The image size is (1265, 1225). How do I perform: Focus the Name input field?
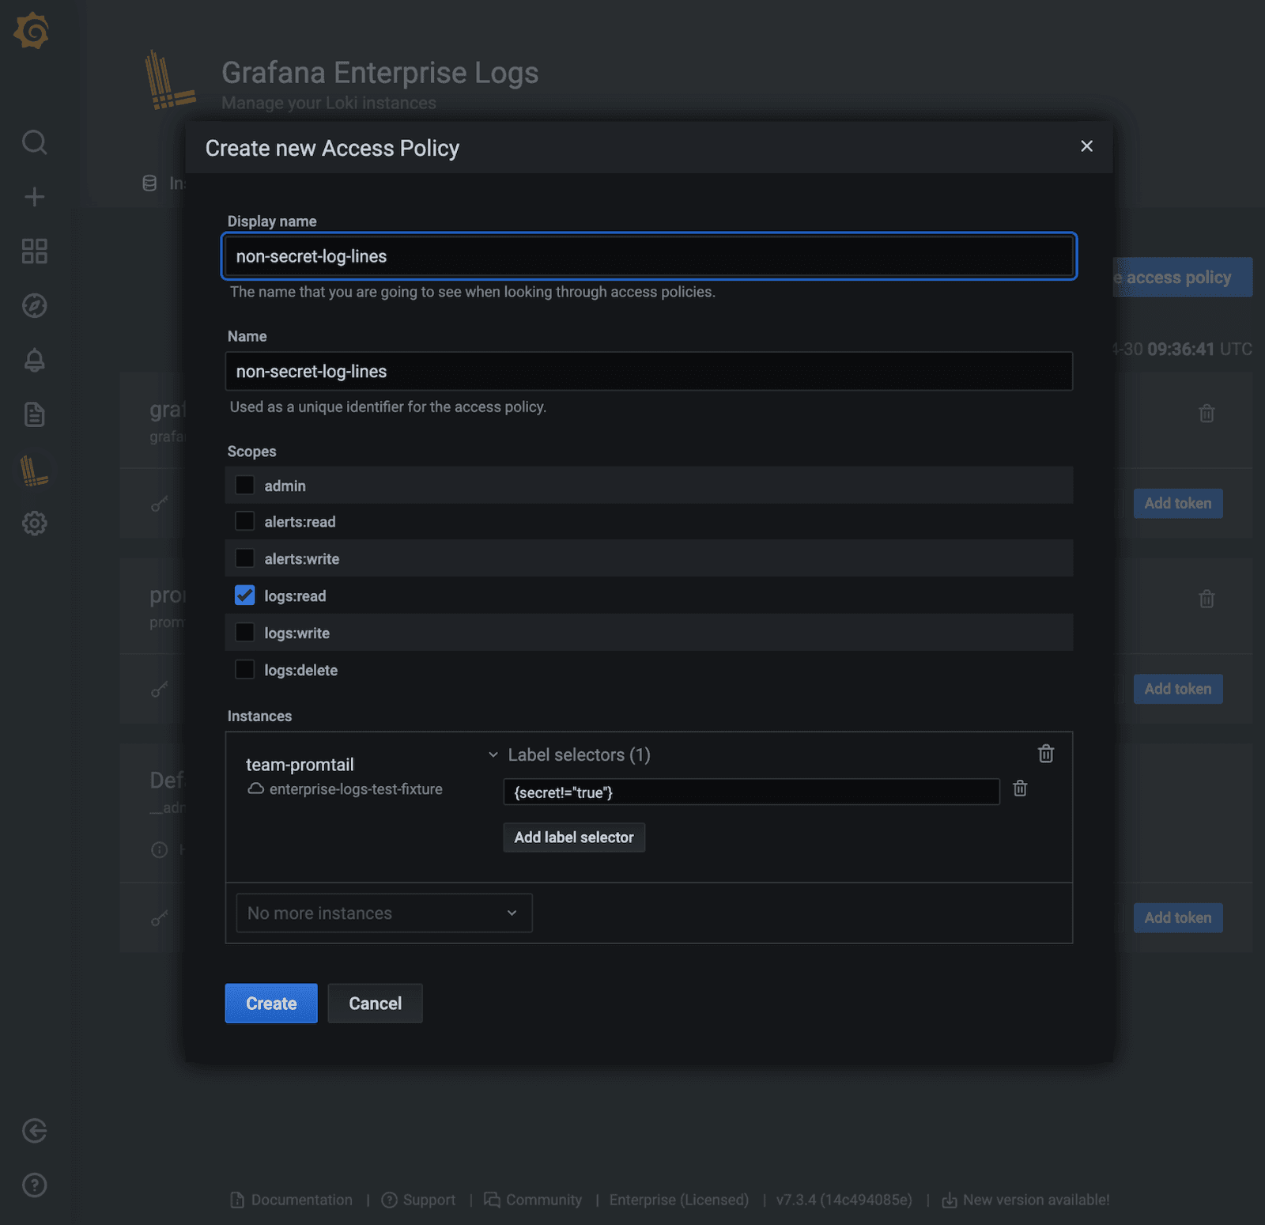648,372
